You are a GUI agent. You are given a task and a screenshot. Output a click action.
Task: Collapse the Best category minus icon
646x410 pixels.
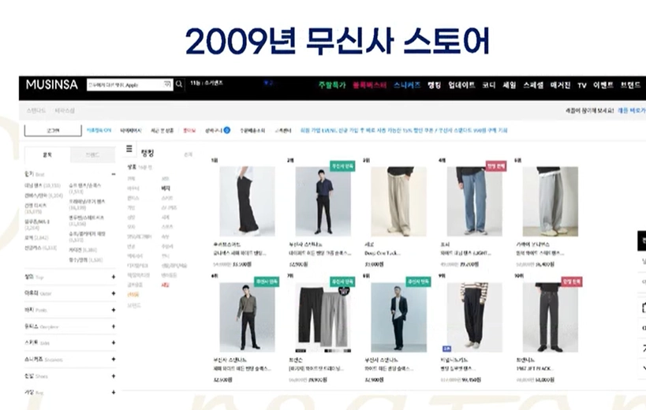tap(114, 174)
